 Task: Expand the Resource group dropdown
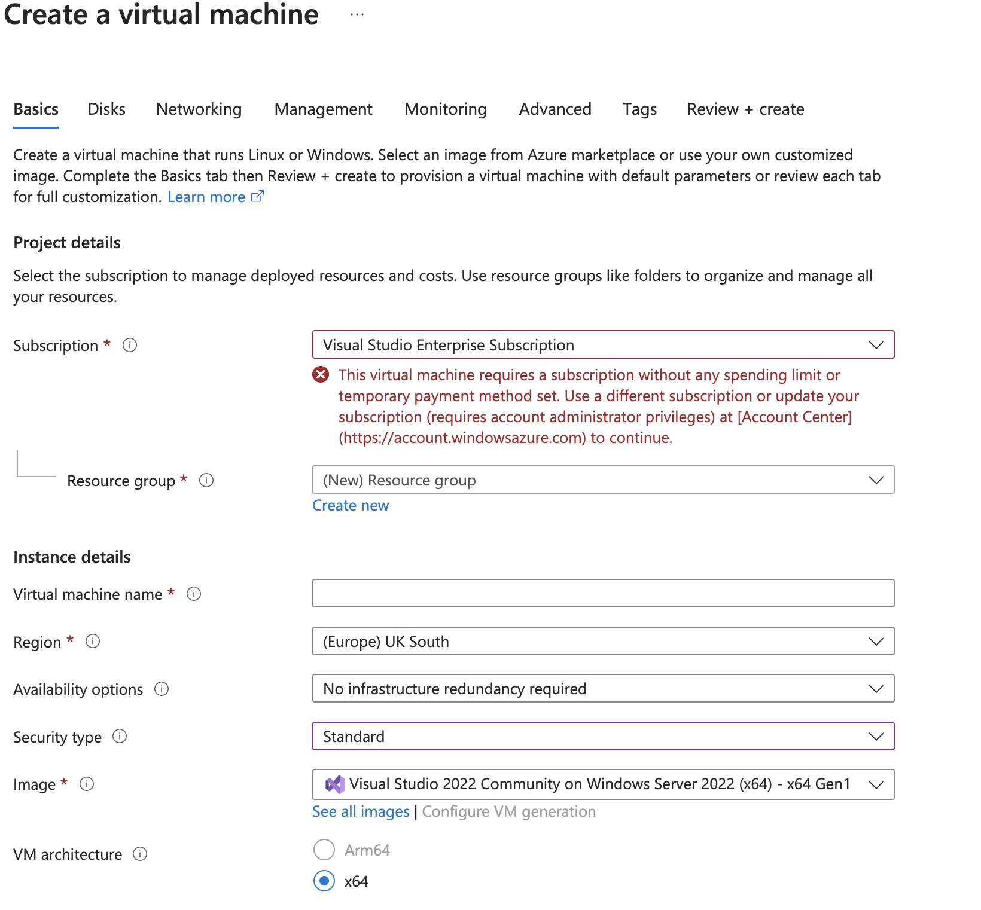click(603, 480)
